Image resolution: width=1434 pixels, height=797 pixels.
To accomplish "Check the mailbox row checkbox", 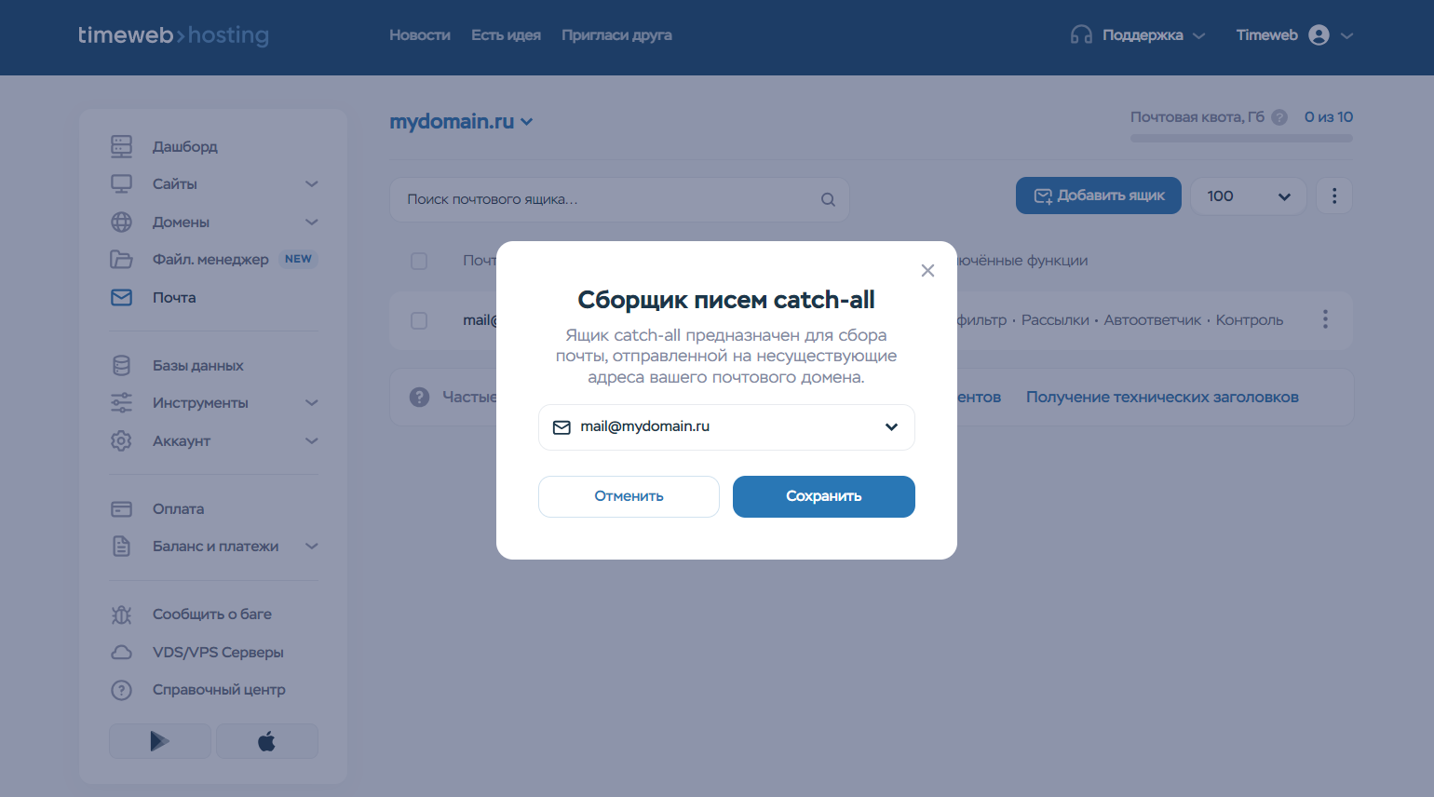I will point(419,320).
